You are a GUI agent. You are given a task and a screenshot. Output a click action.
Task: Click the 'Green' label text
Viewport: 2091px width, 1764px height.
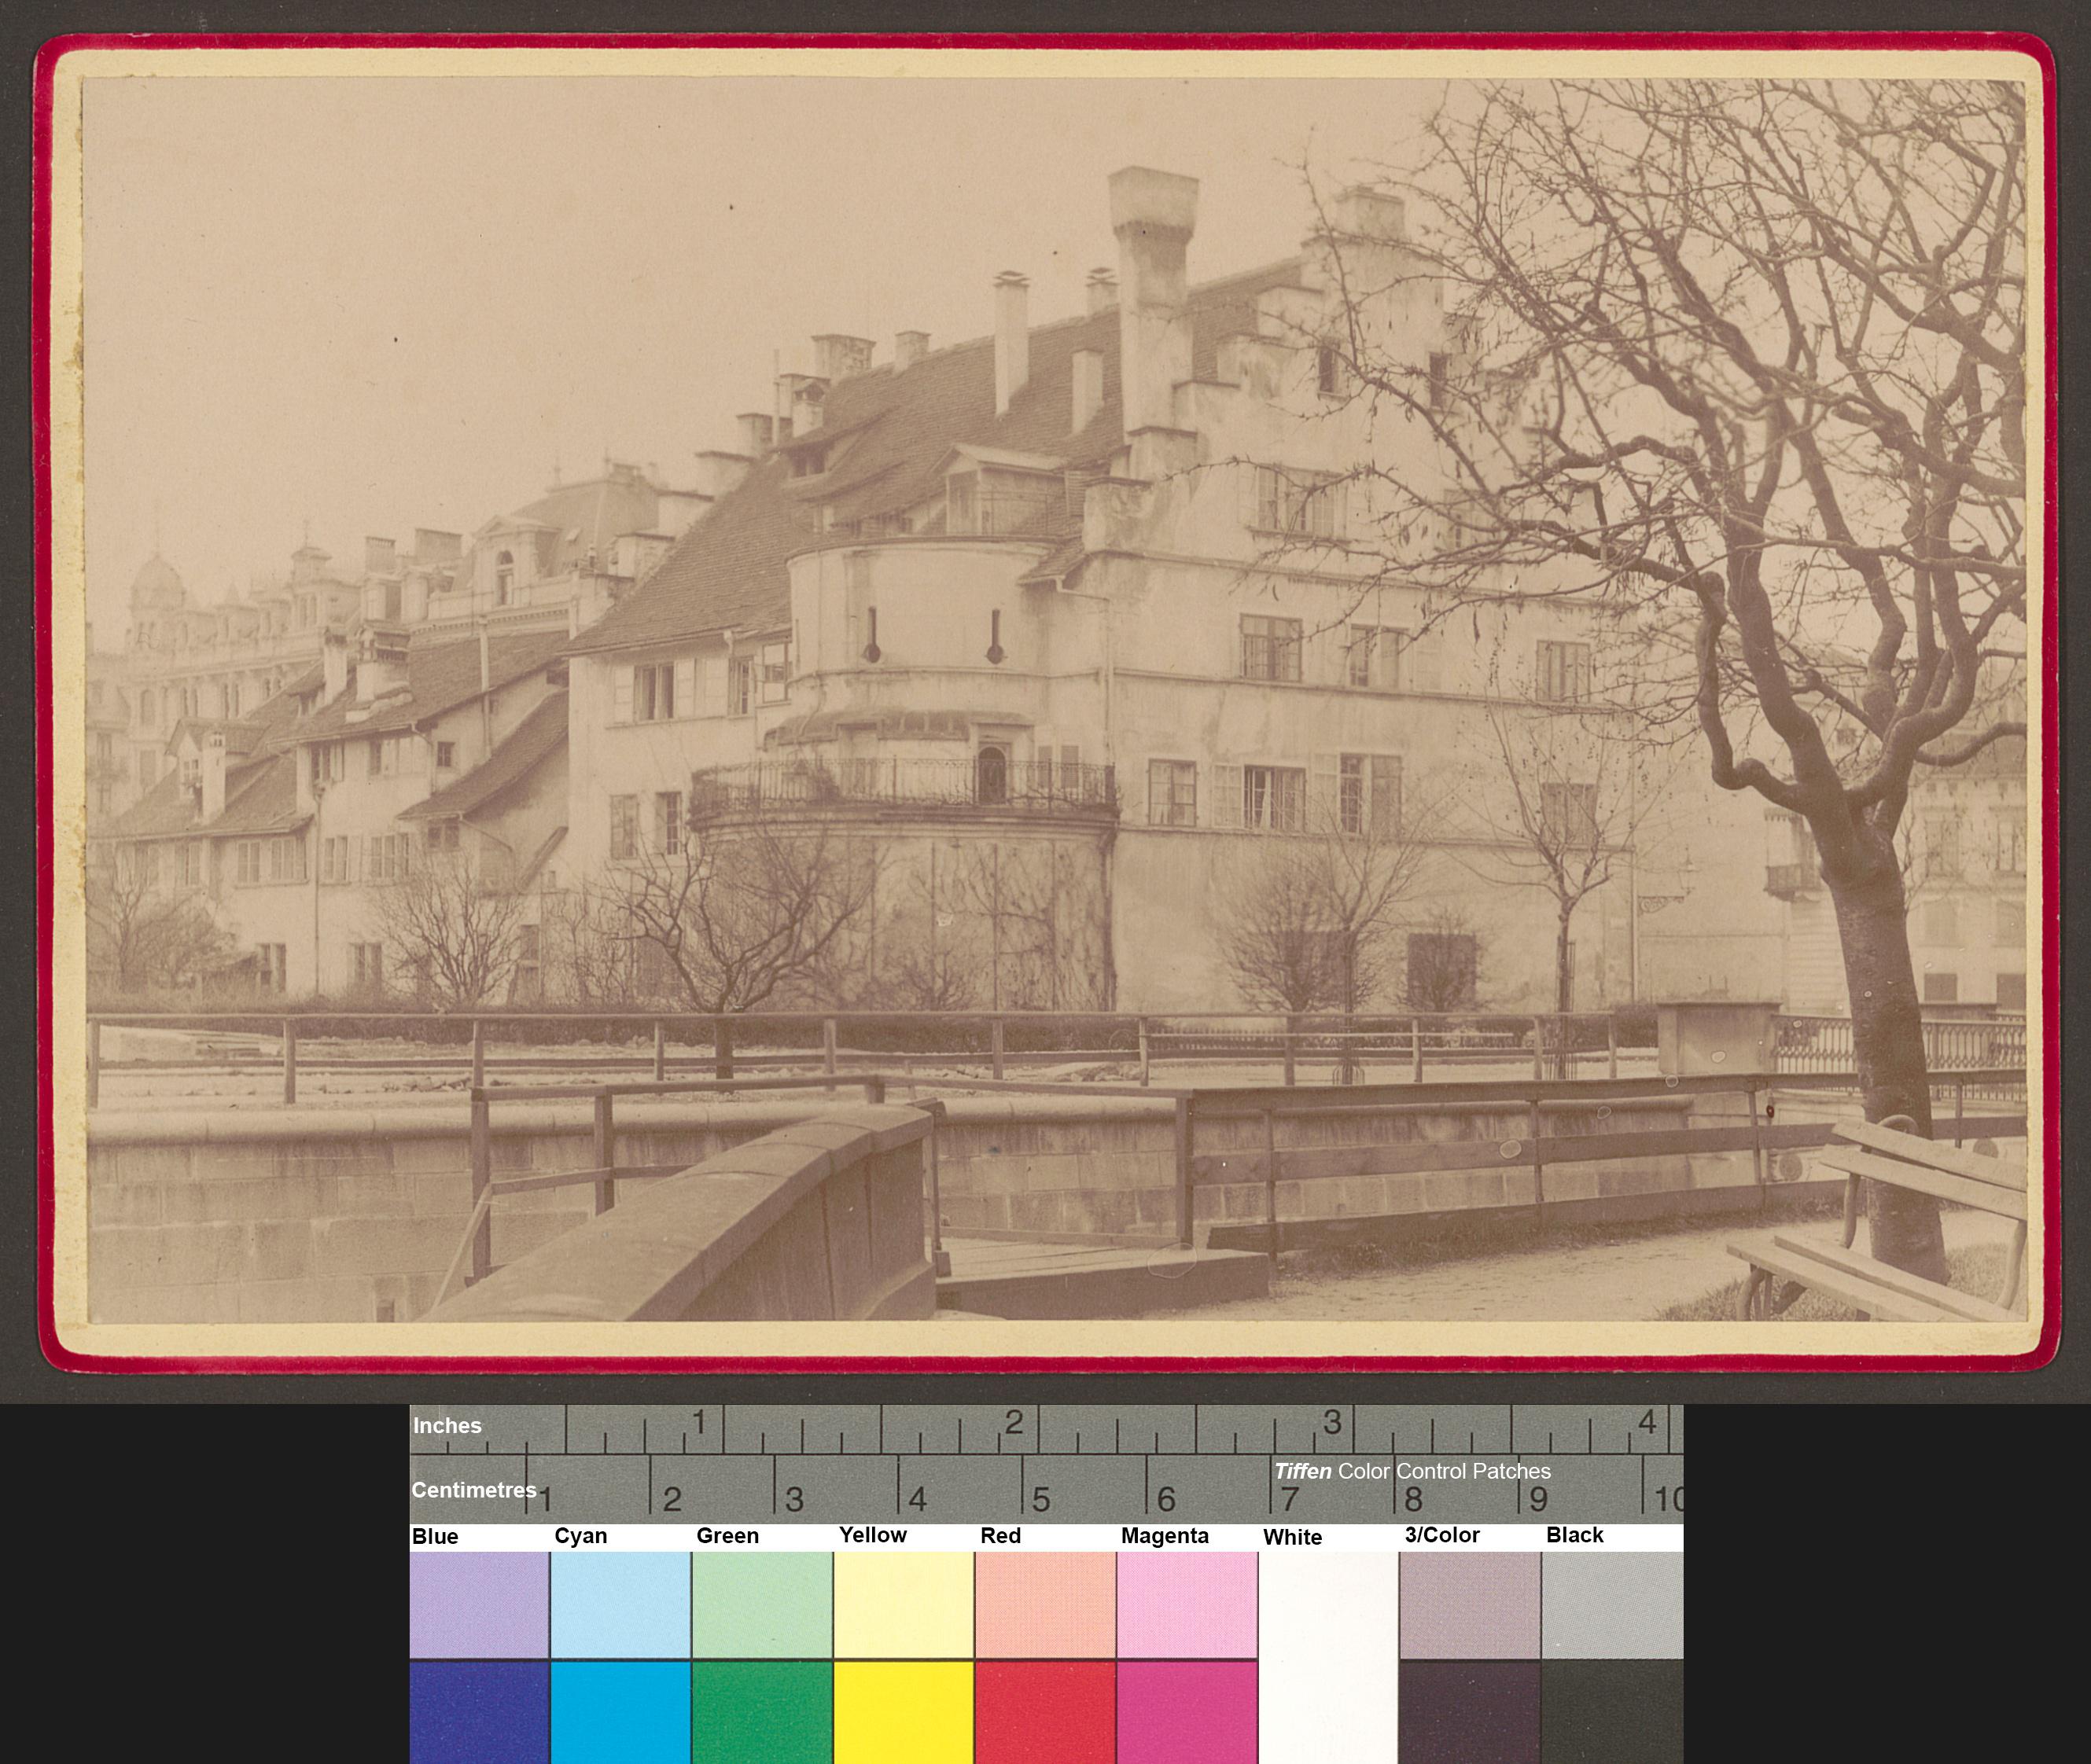point(727,1535)
